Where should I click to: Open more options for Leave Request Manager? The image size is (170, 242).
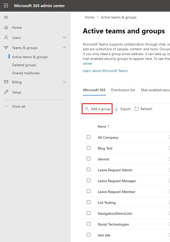pos(169,181)
